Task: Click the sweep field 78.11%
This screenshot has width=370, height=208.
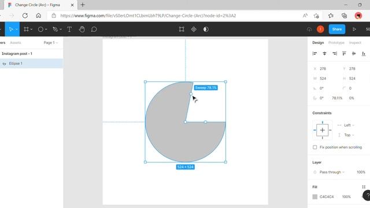Action: [x=337, y=98]
